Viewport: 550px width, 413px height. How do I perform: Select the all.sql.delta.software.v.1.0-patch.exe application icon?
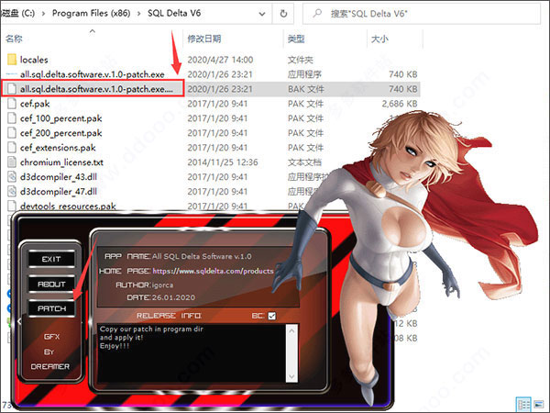pyautogui.click(x=12, y=74)
